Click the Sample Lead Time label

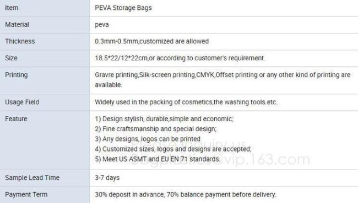[x=32, y=178]
